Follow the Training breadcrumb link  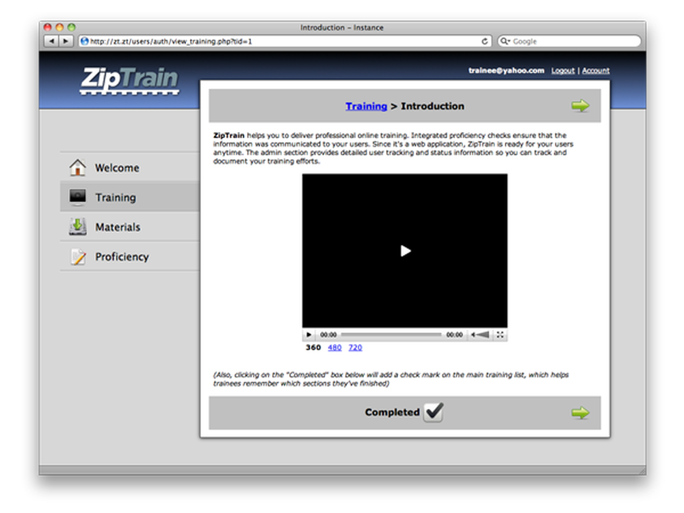click(x=367, y=106)
